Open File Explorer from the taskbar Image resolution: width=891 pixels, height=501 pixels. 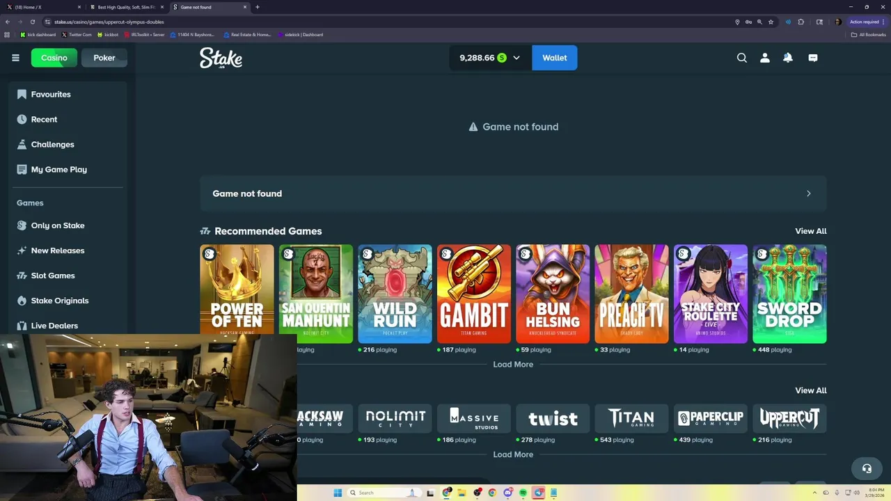[x=462, y=493]
